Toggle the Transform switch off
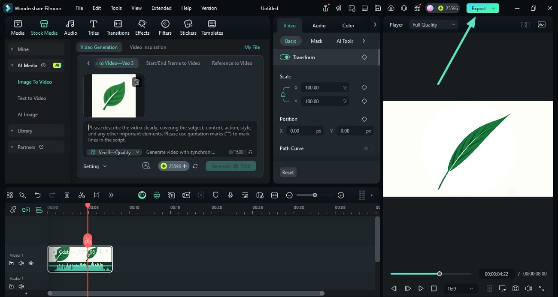 [x=285, y=57]
